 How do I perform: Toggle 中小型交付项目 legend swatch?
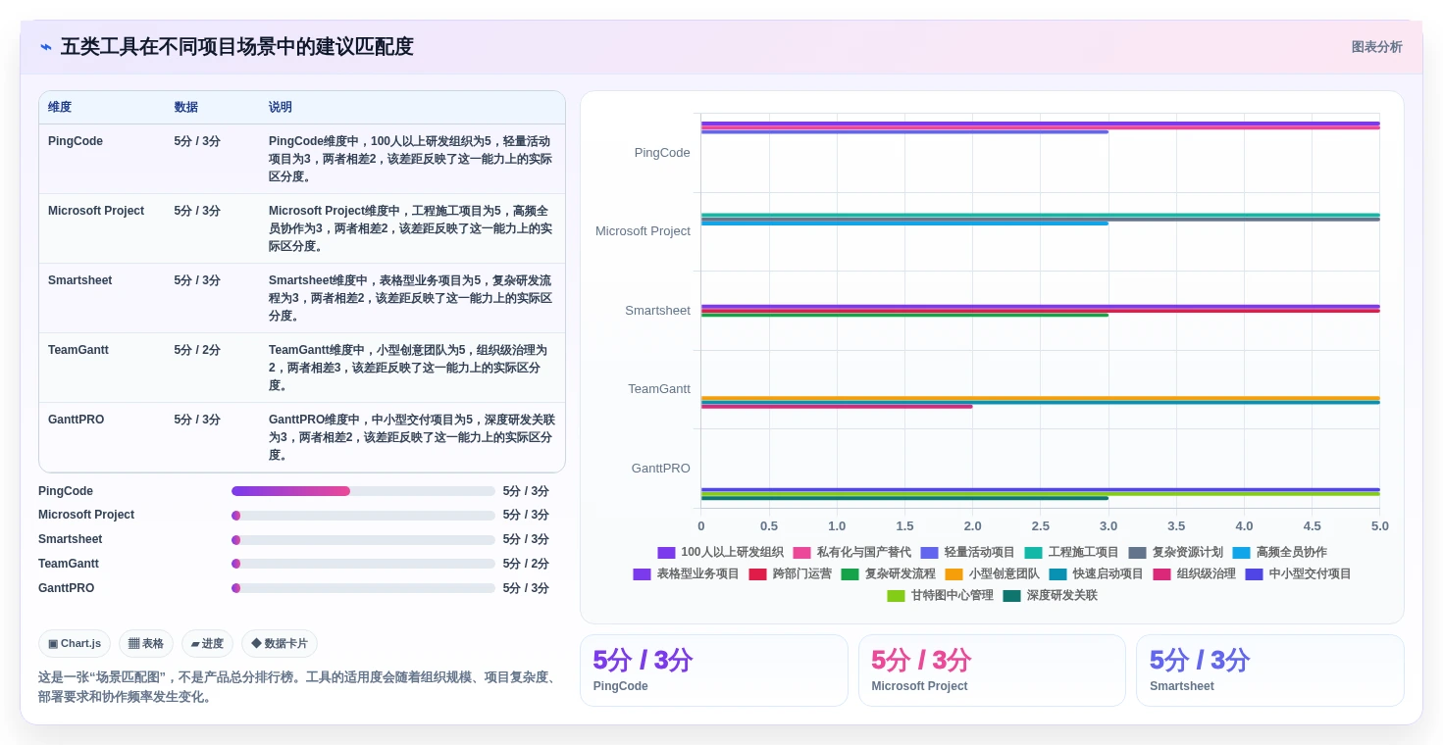pyautogui.click(x=1254, y=574)
